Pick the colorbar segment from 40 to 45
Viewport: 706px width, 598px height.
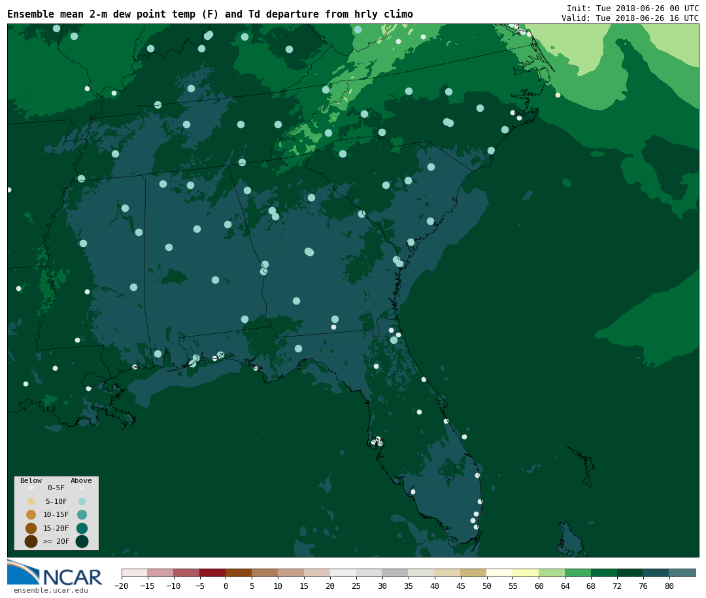[448, 573]
